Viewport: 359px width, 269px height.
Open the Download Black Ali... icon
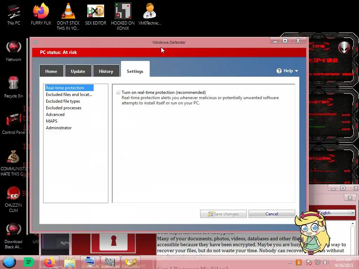(14, 236)
